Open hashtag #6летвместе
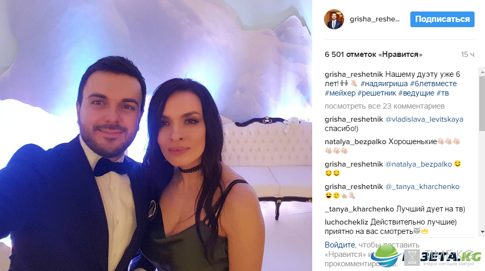Image resolution: width=485 pixels, height=271 pixels. pos(433,84)
